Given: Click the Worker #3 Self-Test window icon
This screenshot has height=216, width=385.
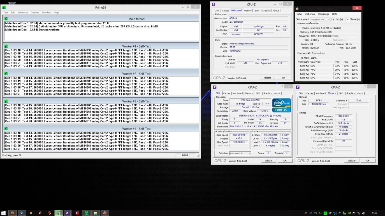Looking at the screenshot, I should point(6,101).
